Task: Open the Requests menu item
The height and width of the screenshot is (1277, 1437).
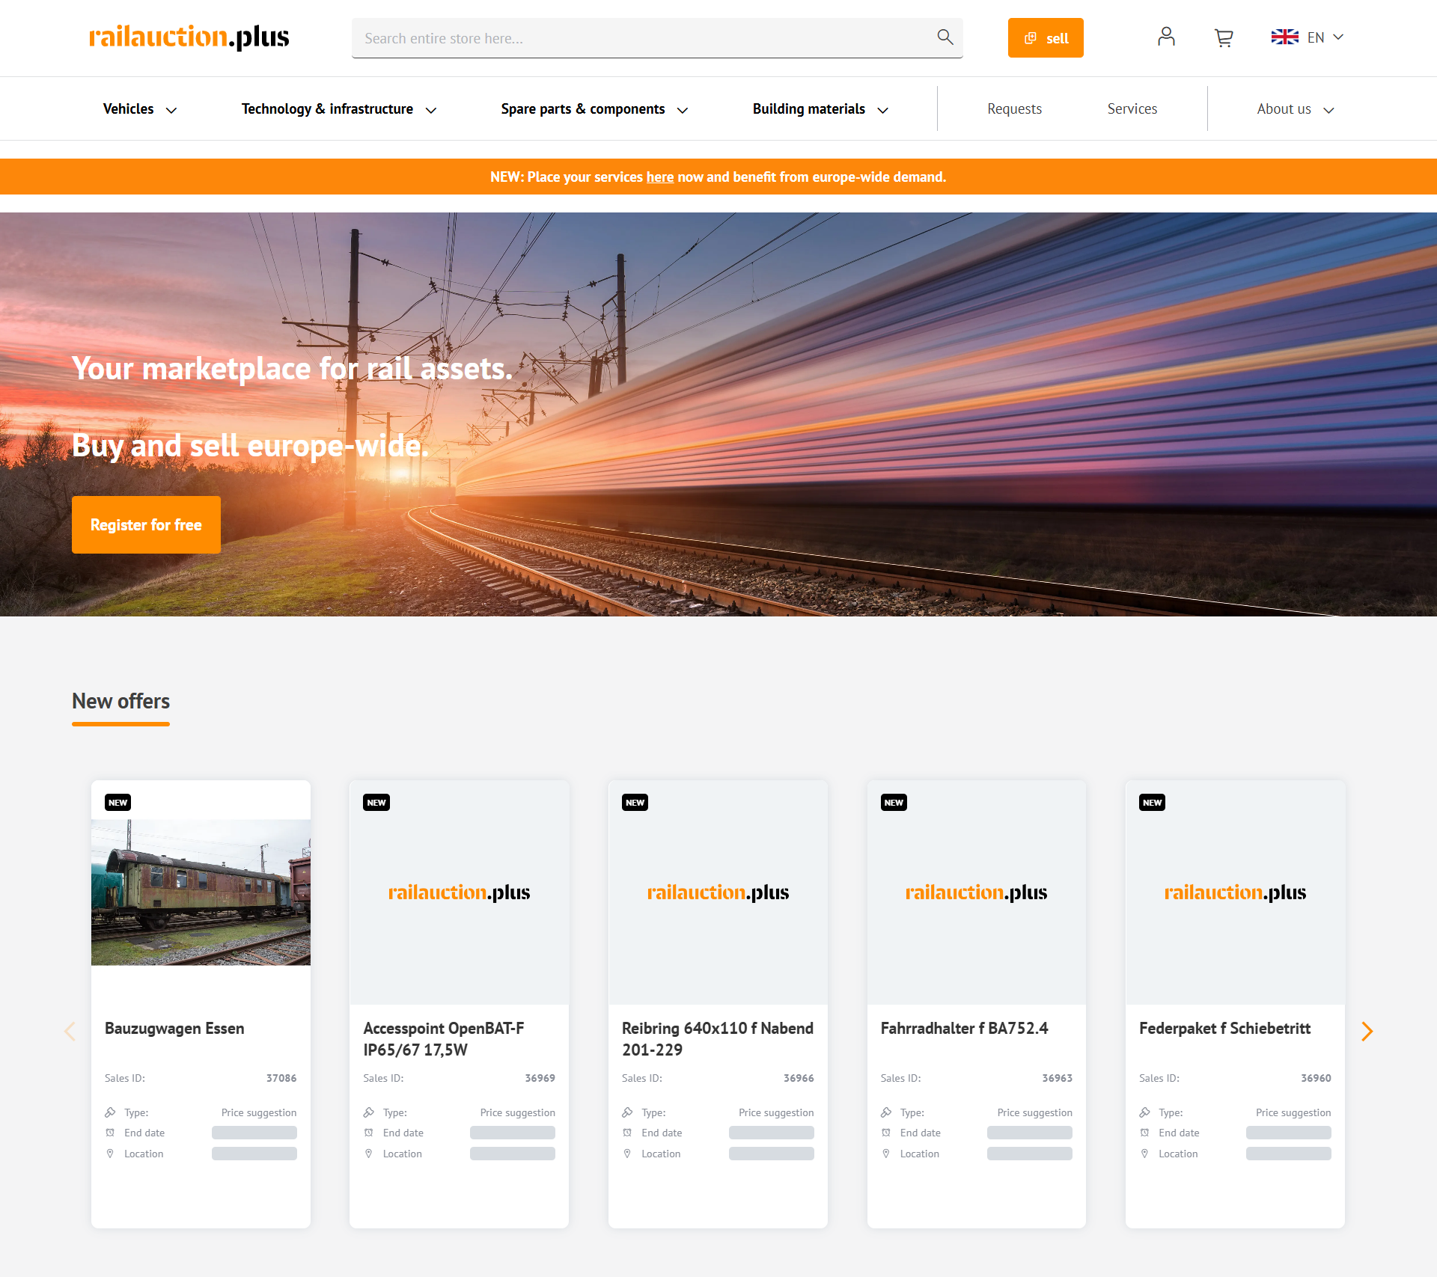Action: click(x=1014, y=109)
